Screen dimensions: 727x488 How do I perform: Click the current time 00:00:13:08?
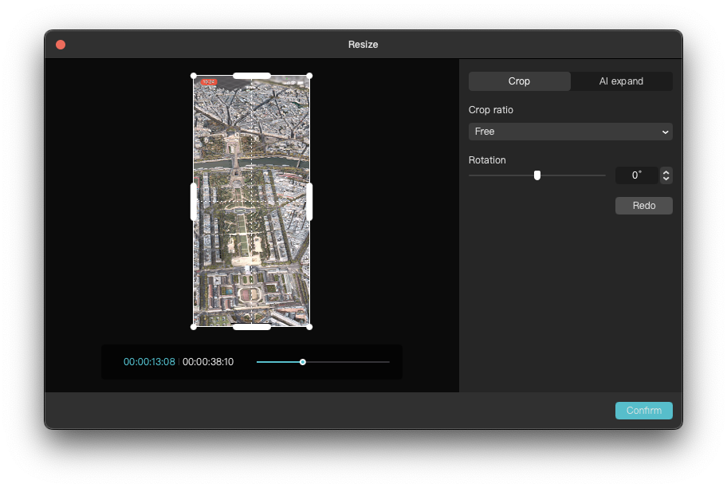(149, 362)
